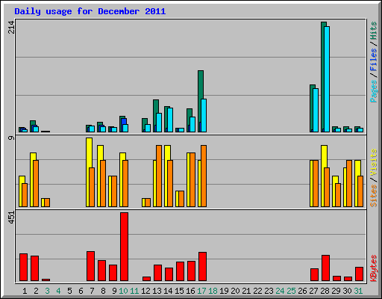
Task: Click the red KBytes bar for day 1
Action: (x=23, y=267)
